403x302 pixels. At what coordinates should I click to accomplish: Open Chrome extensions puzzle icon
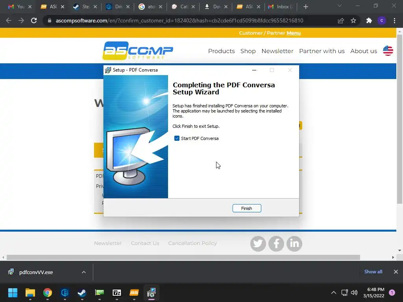369,20
